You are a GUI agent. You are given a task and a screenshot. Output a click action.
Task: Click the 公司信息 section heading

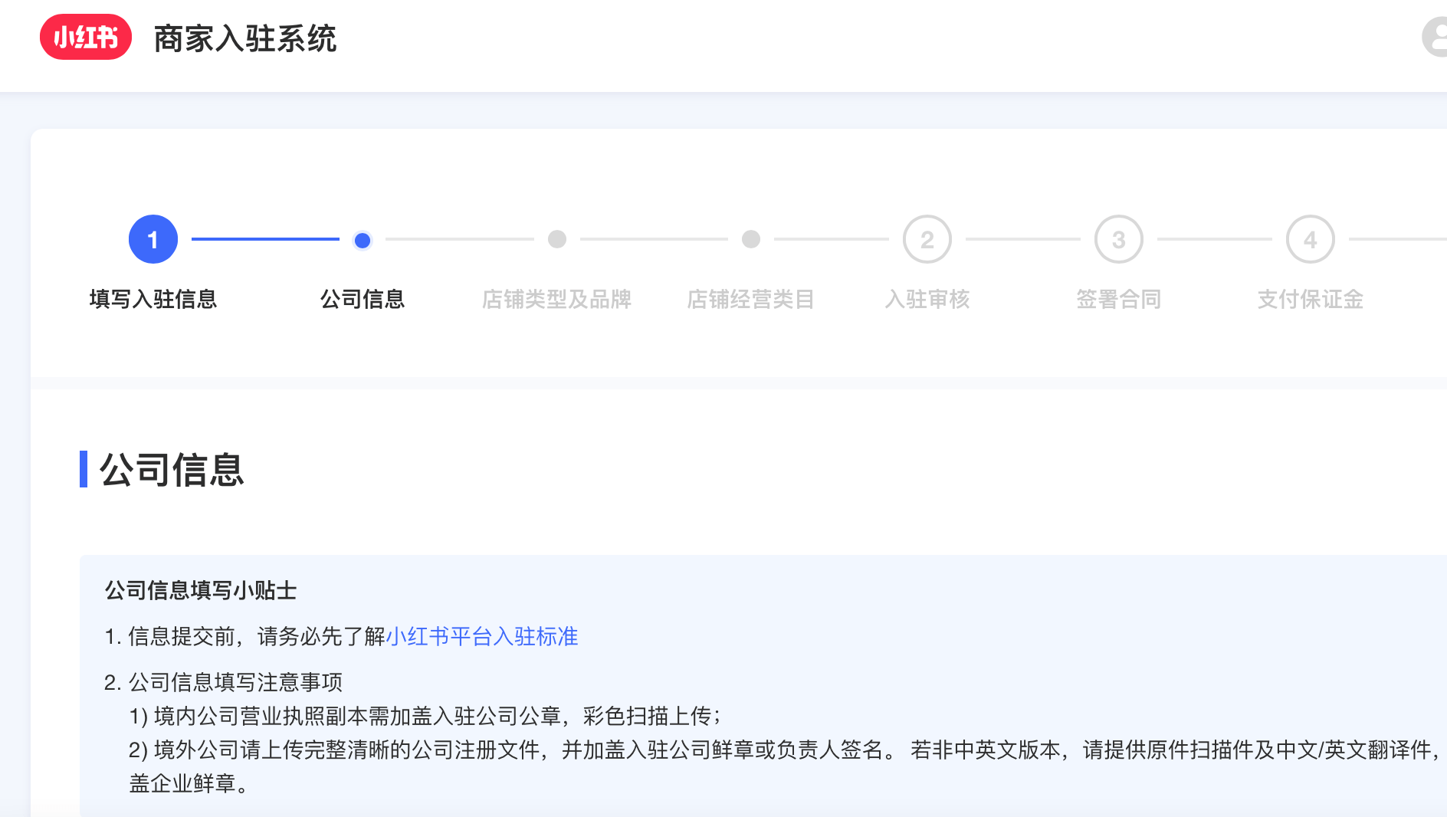pos(172,469)
